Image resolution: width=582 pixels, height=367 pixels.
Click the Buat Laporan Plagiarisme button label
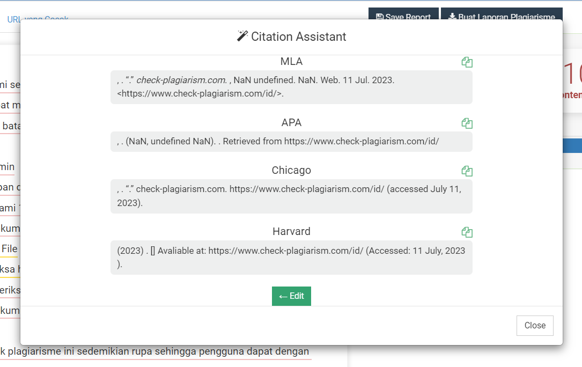point(506,17)
